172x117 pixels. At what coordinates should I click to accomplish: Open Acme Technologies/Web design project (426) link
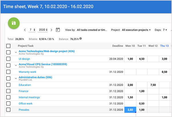pyautogui.click(x=47, y=51)
